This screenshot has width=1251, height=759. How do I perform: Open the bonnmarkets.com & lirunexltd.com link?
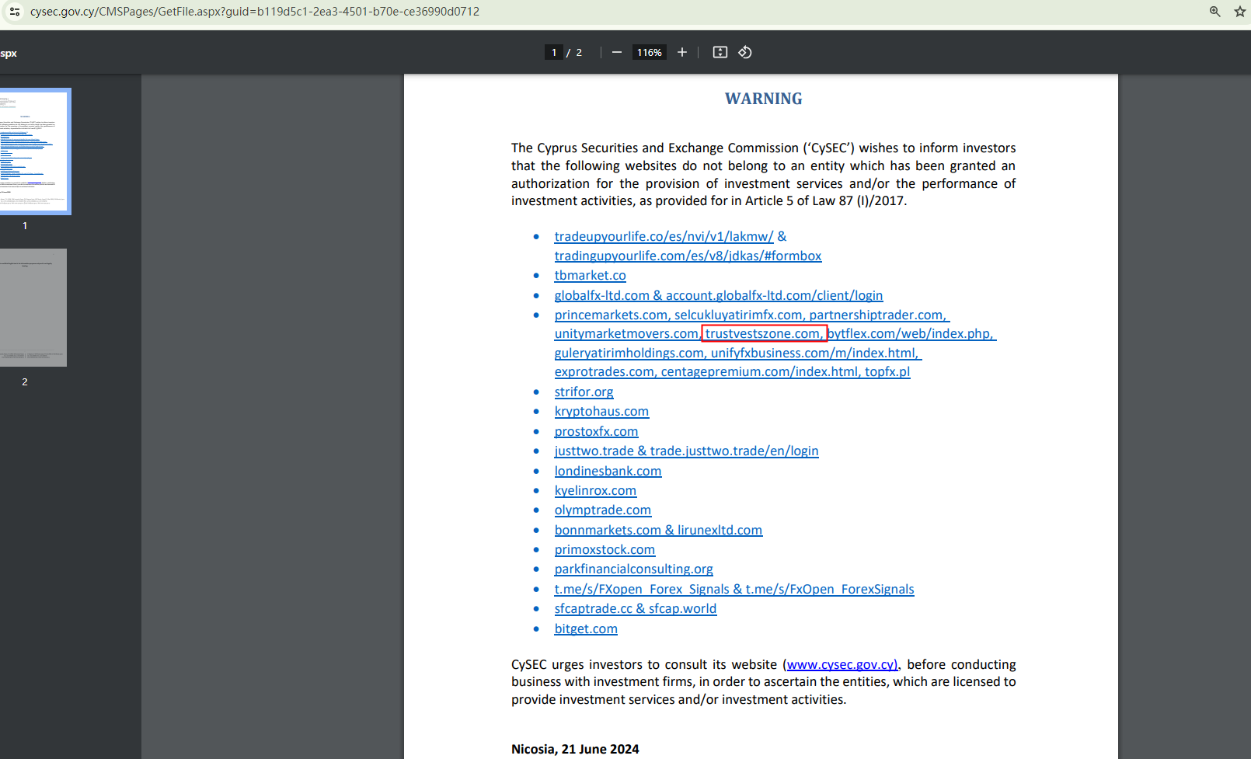pos(658,530)
